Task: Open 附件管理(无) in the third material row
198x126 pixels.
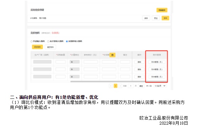Action: [x=157, y=77]
